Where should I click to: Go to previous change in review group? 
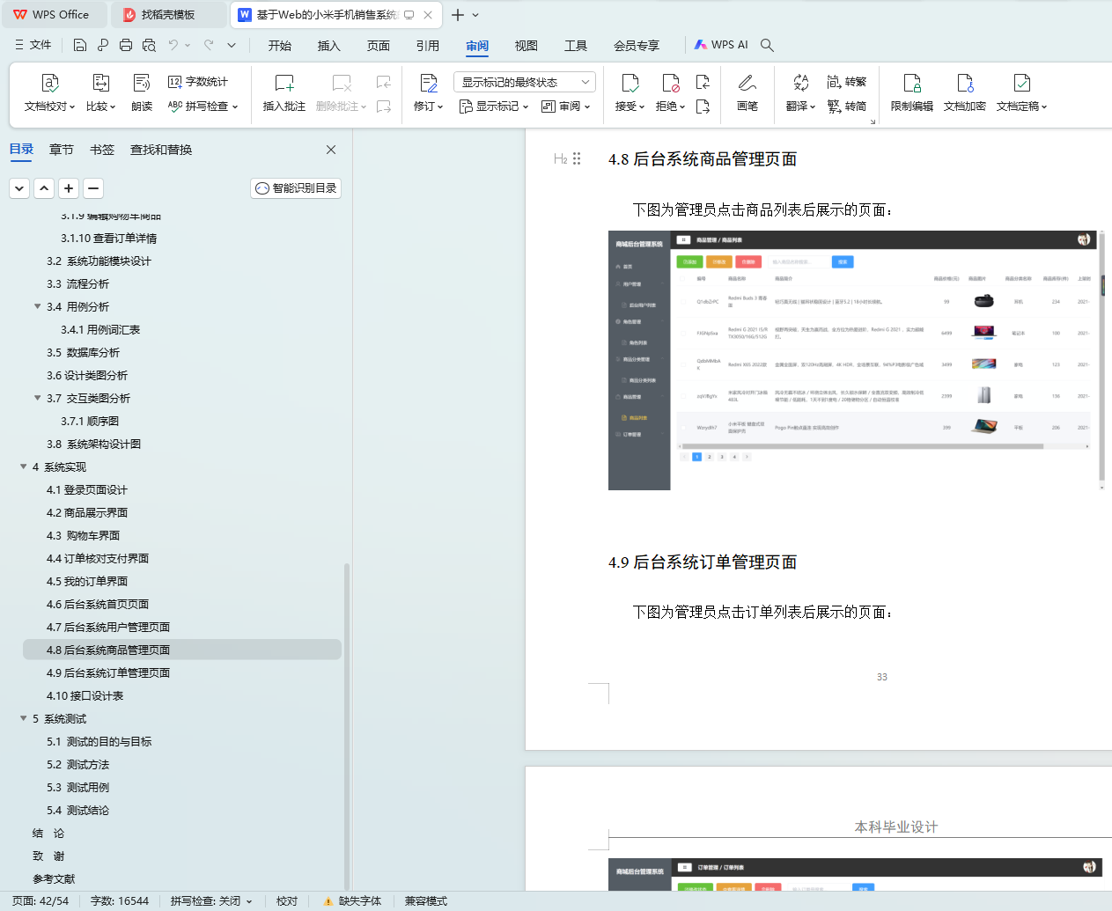coord(703,82)
